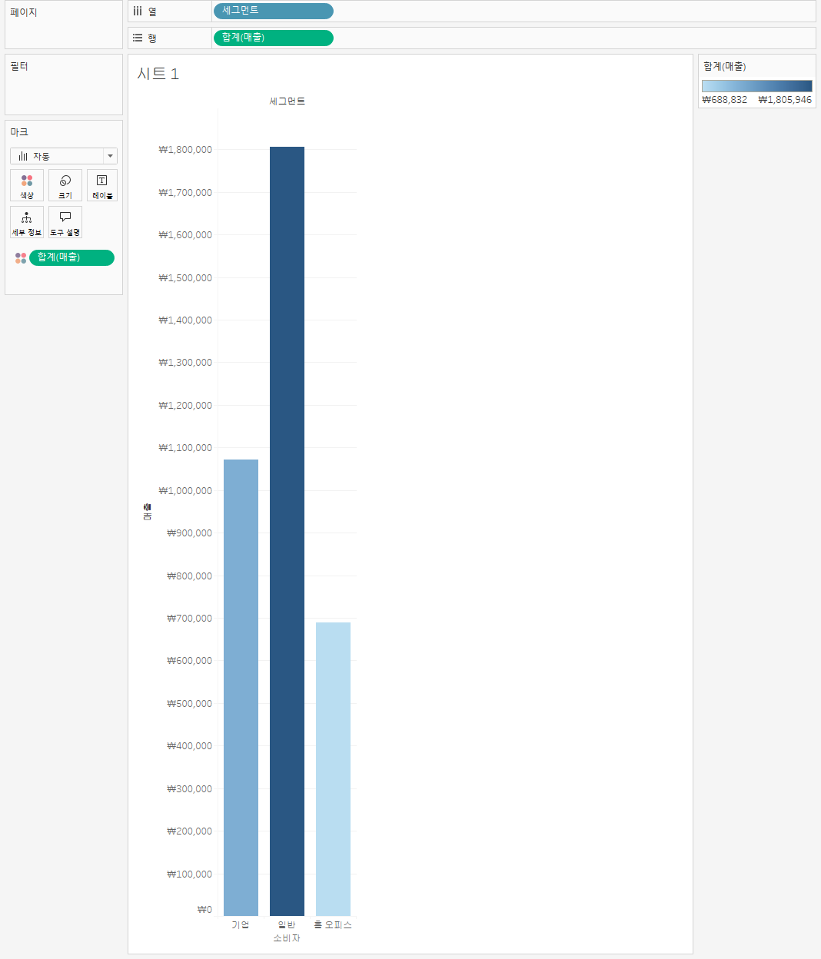Open the 세부 정보 (Detail) mark card
Screen dimensions: 821x959
(27, 222)
